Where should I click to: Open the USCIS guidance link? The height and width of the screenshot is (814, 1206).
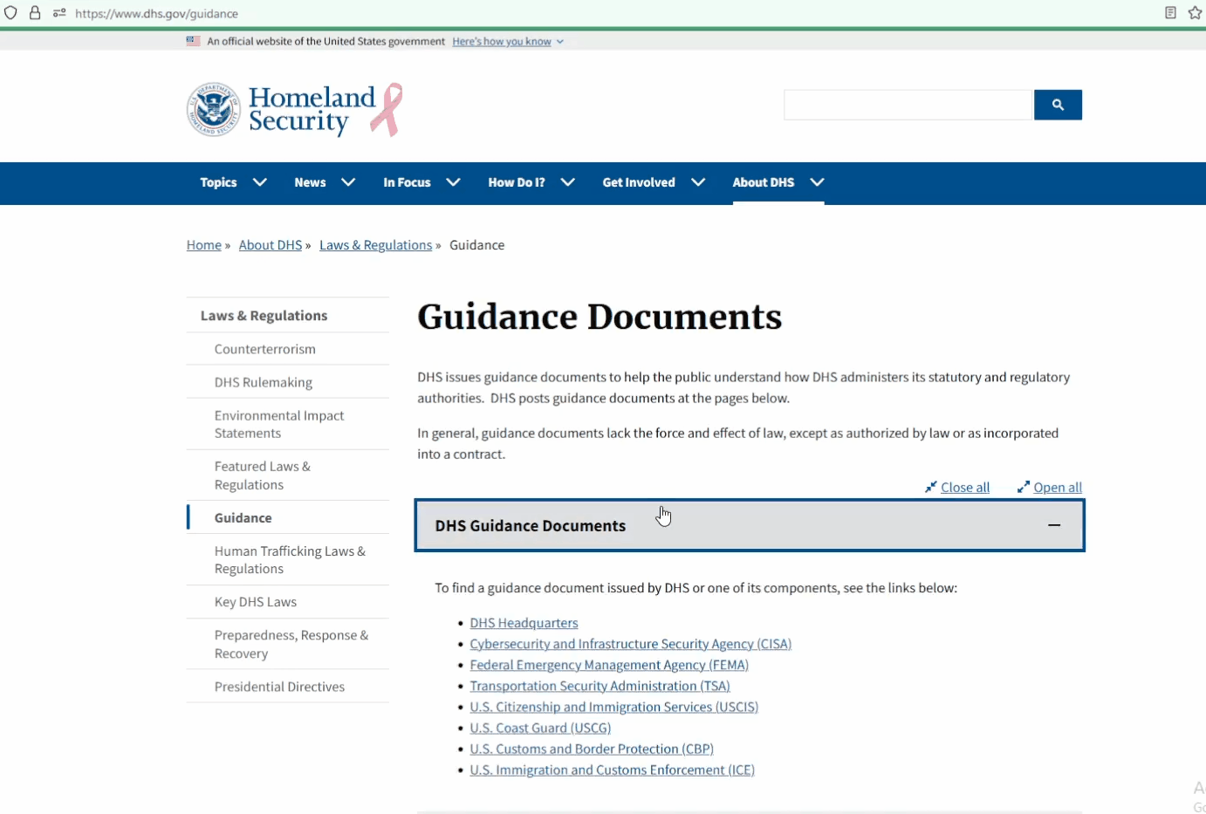pos(613,707)
